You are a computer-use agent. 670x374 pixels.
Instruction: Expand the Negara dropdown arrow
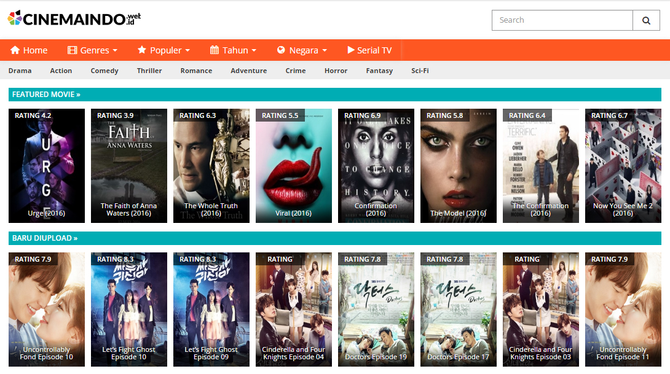[x=325, y=50]
